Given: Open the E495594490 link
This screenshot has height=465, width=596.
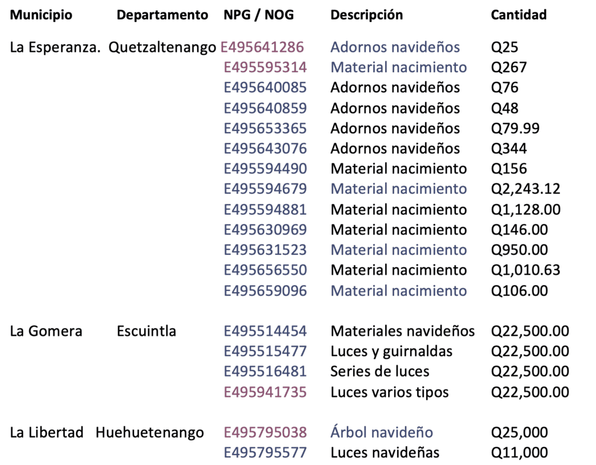Looking at the screenshot, I should [x=265, y=169].
